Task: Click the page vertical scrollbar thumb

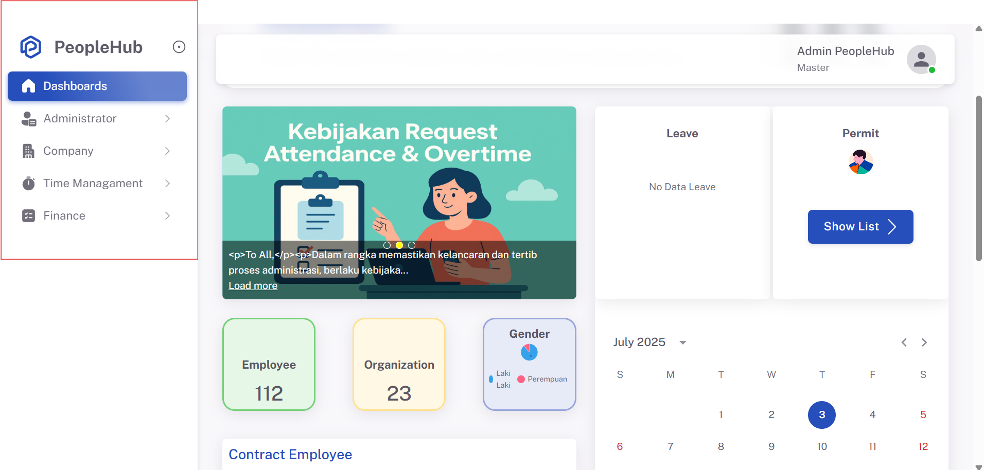Action: coord(979,178)
